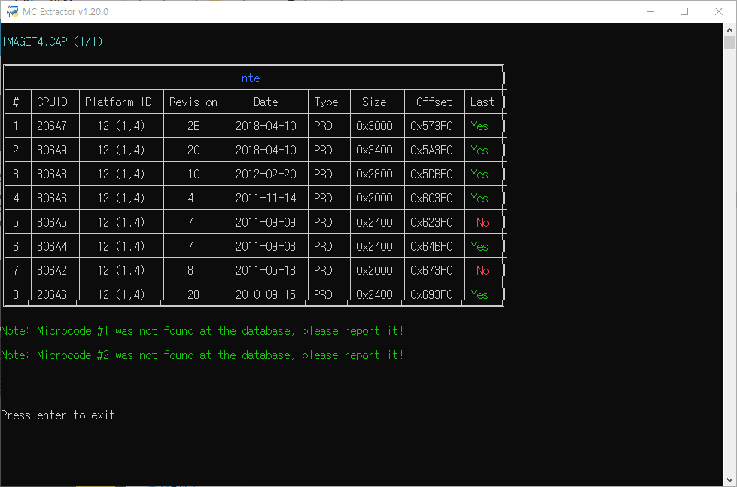Click the scrollbar down arrow
Image resolution: width=737 pixels, height=487 pixels.
tap(730, 481)
